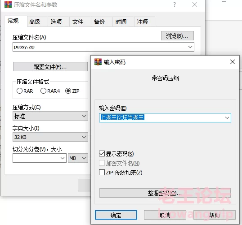Choose the ZIP format radio button
The height and width of the screenshot is (225, 242).
pos(68,91)
